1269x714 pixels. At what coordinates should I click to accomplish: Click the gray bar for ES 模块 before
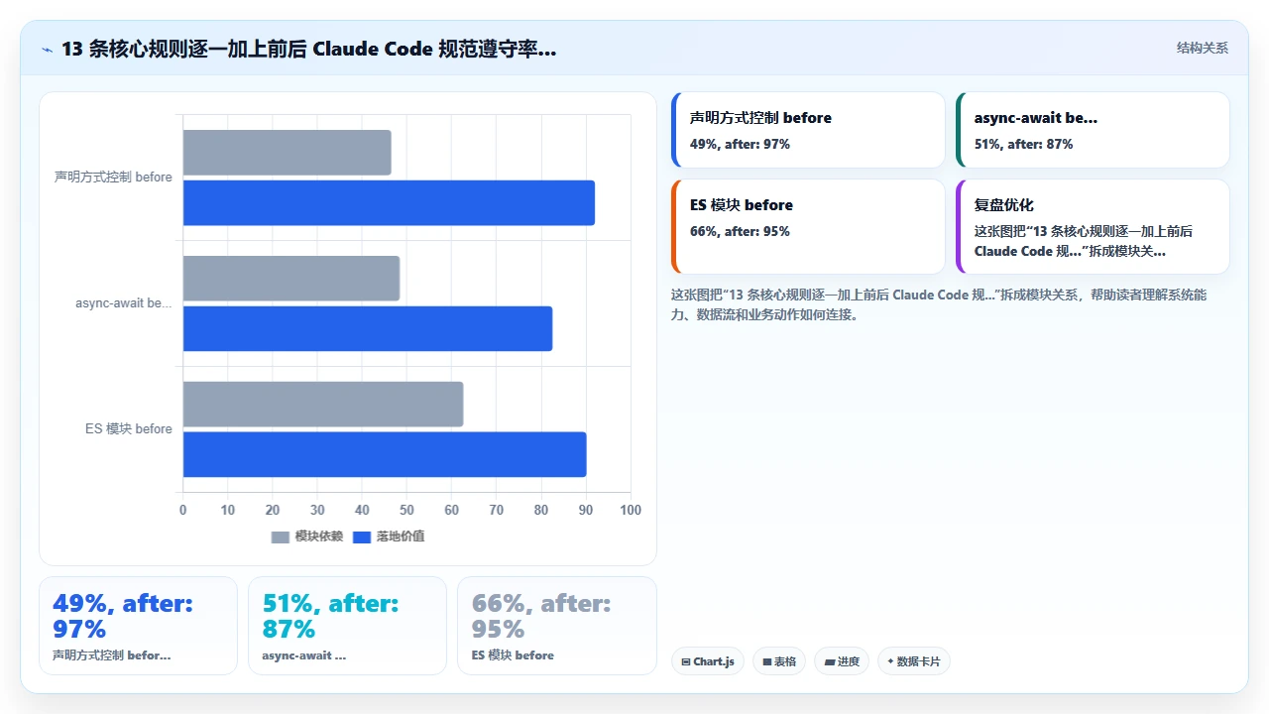pos(323,405)
